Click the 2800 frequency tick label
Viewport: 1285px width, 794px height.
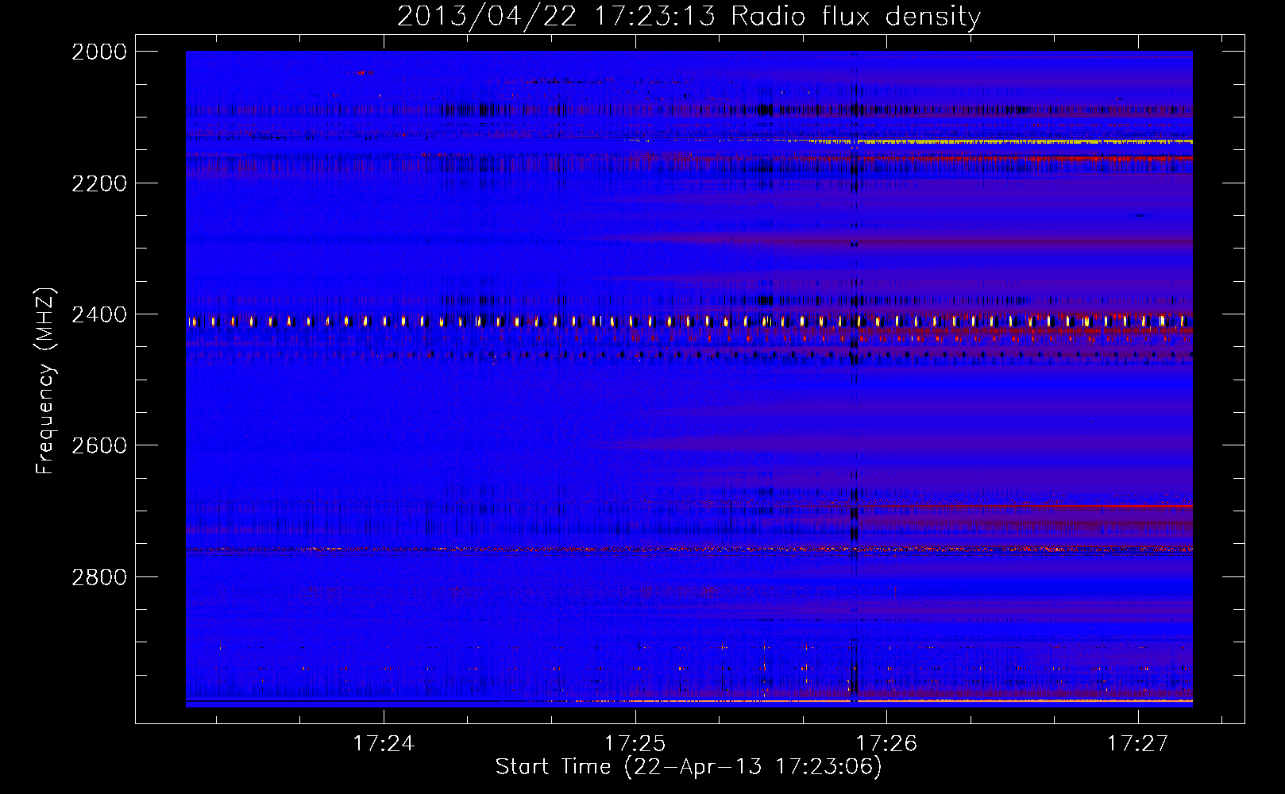[99, 576]
